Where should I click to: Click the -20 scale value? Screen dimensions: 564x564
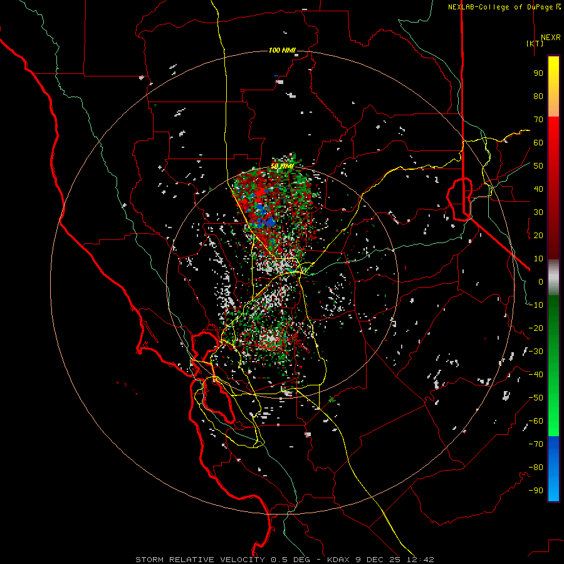tap(536, 328)
